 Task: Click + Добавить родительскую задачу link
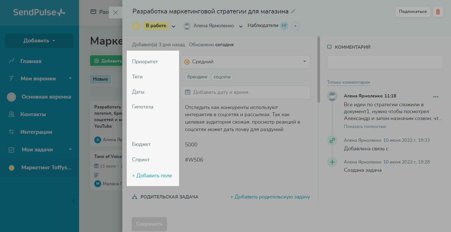point(270,197)
